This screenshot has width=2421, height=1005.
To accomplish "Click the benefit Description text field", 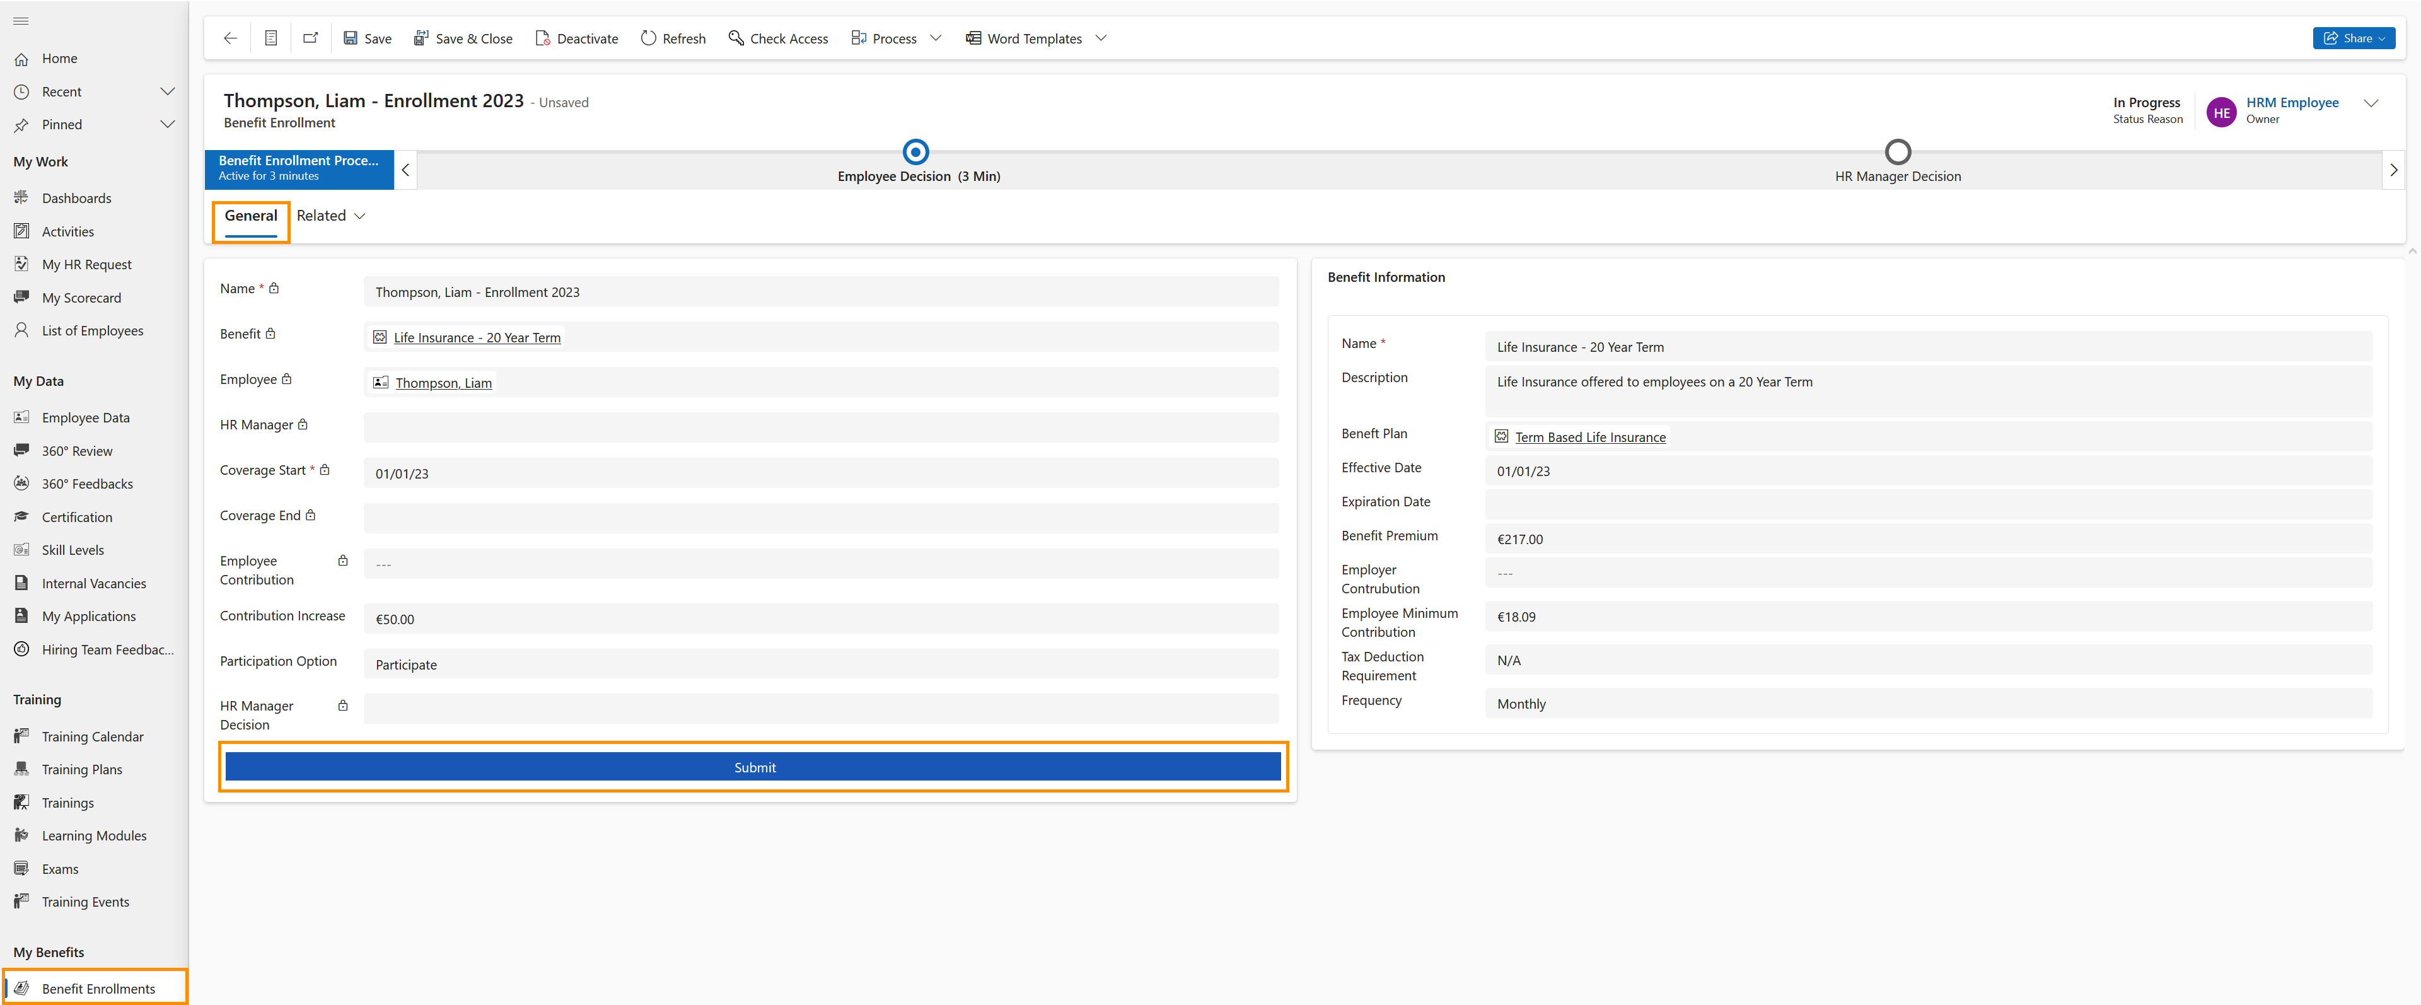I will (x=1929, y=391).
